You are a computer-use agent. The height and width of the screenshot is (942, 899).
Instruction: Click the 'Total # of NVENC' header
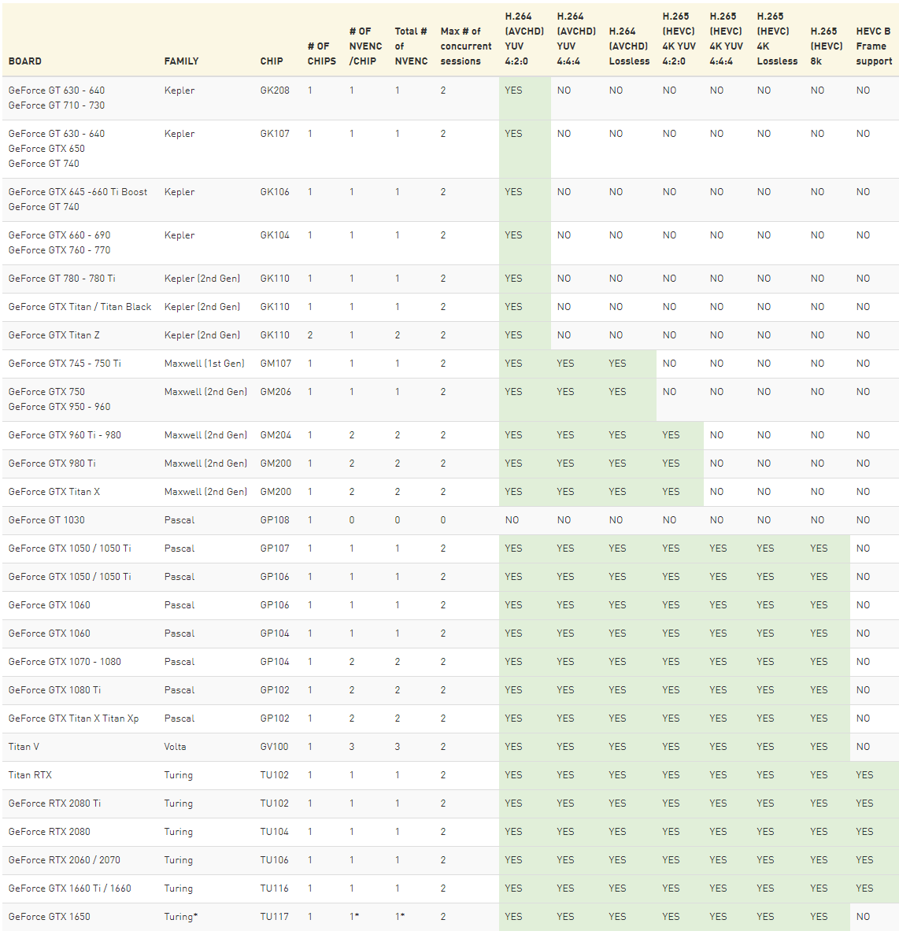411,46
